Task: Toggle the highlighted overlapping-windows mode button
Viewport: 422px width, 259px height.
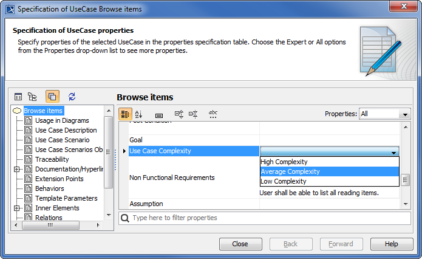Action: [x=52, y=97]
